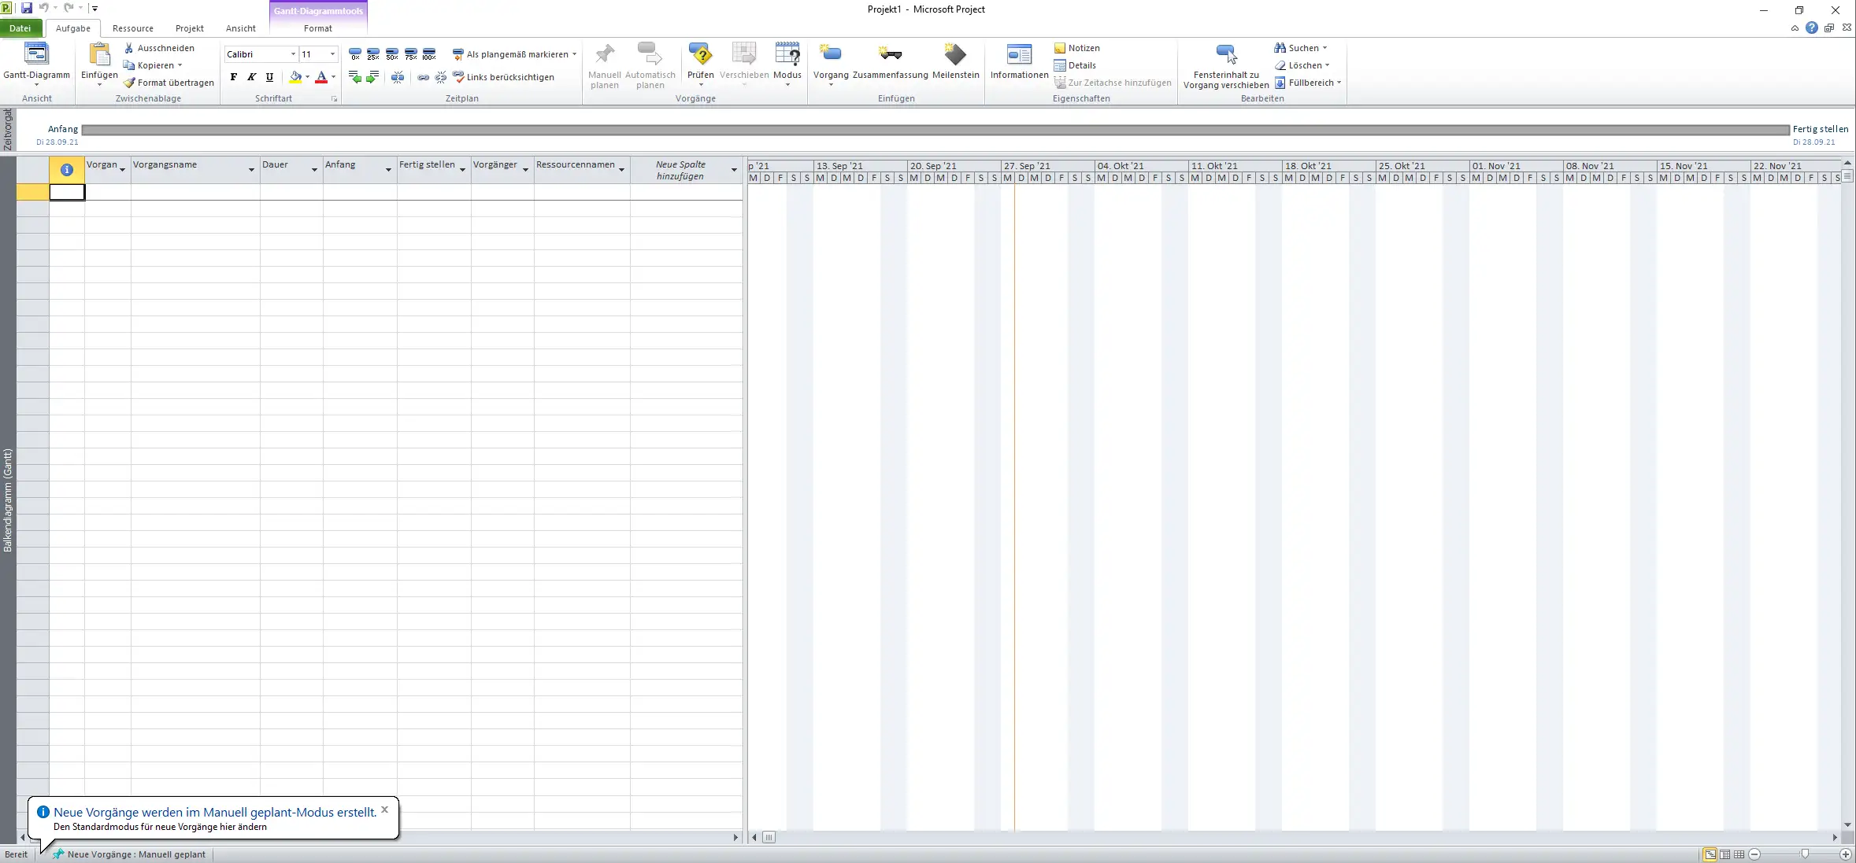1856x863 pixels.
Task: Click the Notizen button
Action: [x=1076, y=48]
